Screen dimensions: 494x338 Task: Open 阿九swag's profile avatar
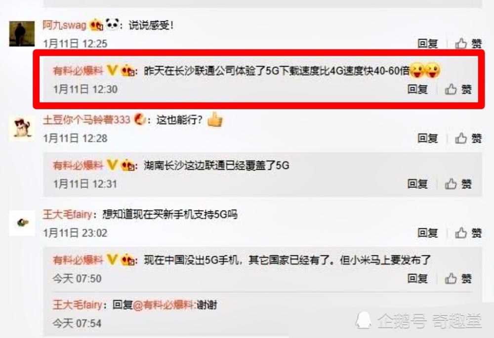pos(22,34)
